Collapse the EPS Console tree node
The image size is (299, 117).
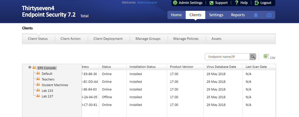pos(30,67)
